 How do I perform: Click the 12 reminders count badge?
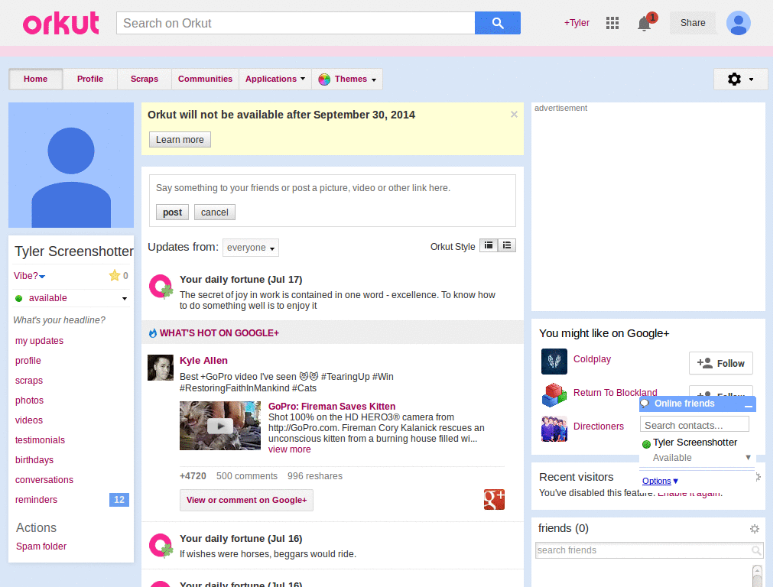(119, 500)
